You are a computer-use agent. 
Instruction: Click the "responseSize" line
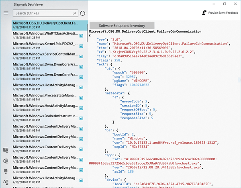137,118
